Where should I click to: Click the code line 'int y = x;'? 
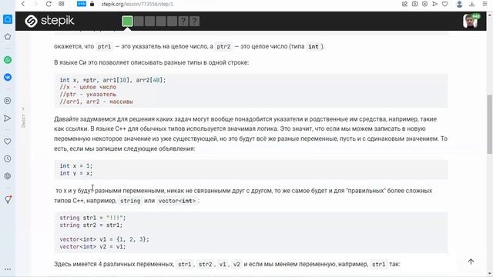coord(76,173)
